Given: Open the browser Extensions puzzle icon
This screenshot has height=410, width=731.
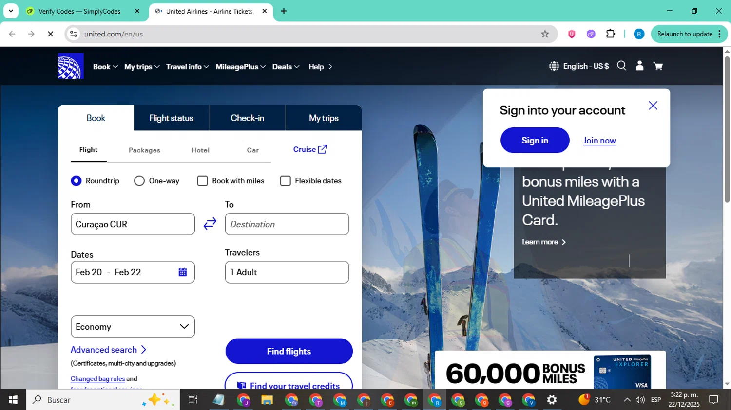Looking at the screenshot, I should pos(610,34).
